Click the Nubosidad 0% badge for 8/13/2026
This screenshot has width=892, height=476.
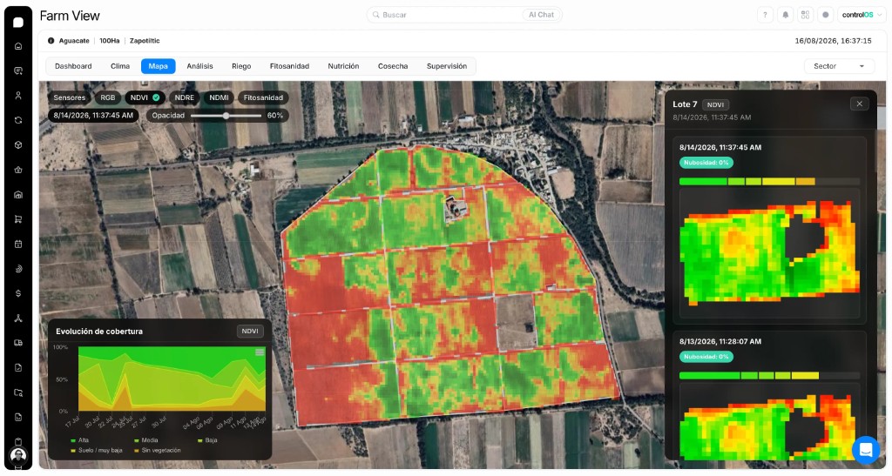tap(706, 357)
